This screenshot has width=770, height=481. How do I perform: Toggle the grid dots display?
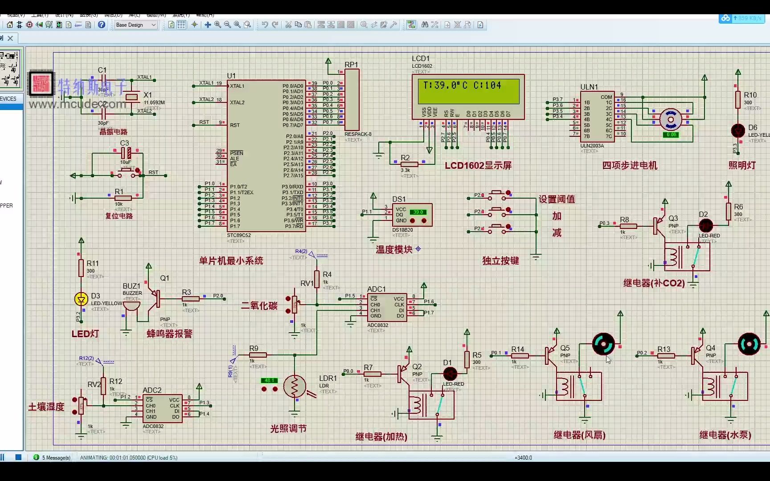click(181, 25)
